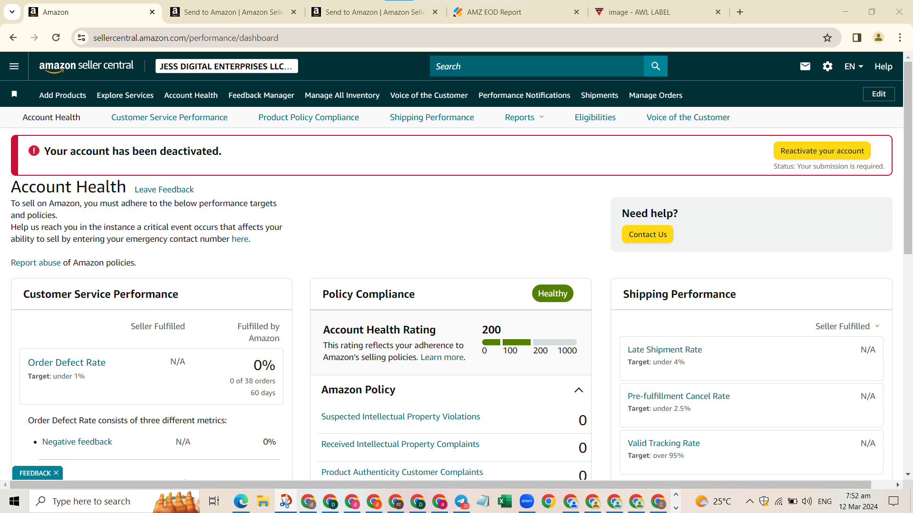Open Telegram from the taskbar
The height and width of the screenshot is (513, 913).
[x=461, y=501]
